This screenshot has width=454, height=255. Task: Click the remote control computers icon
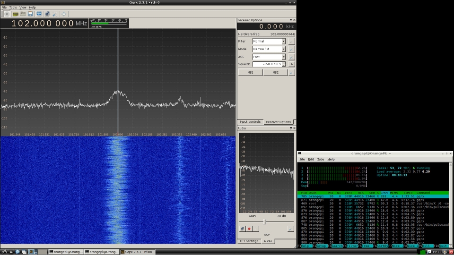(47, 14)
